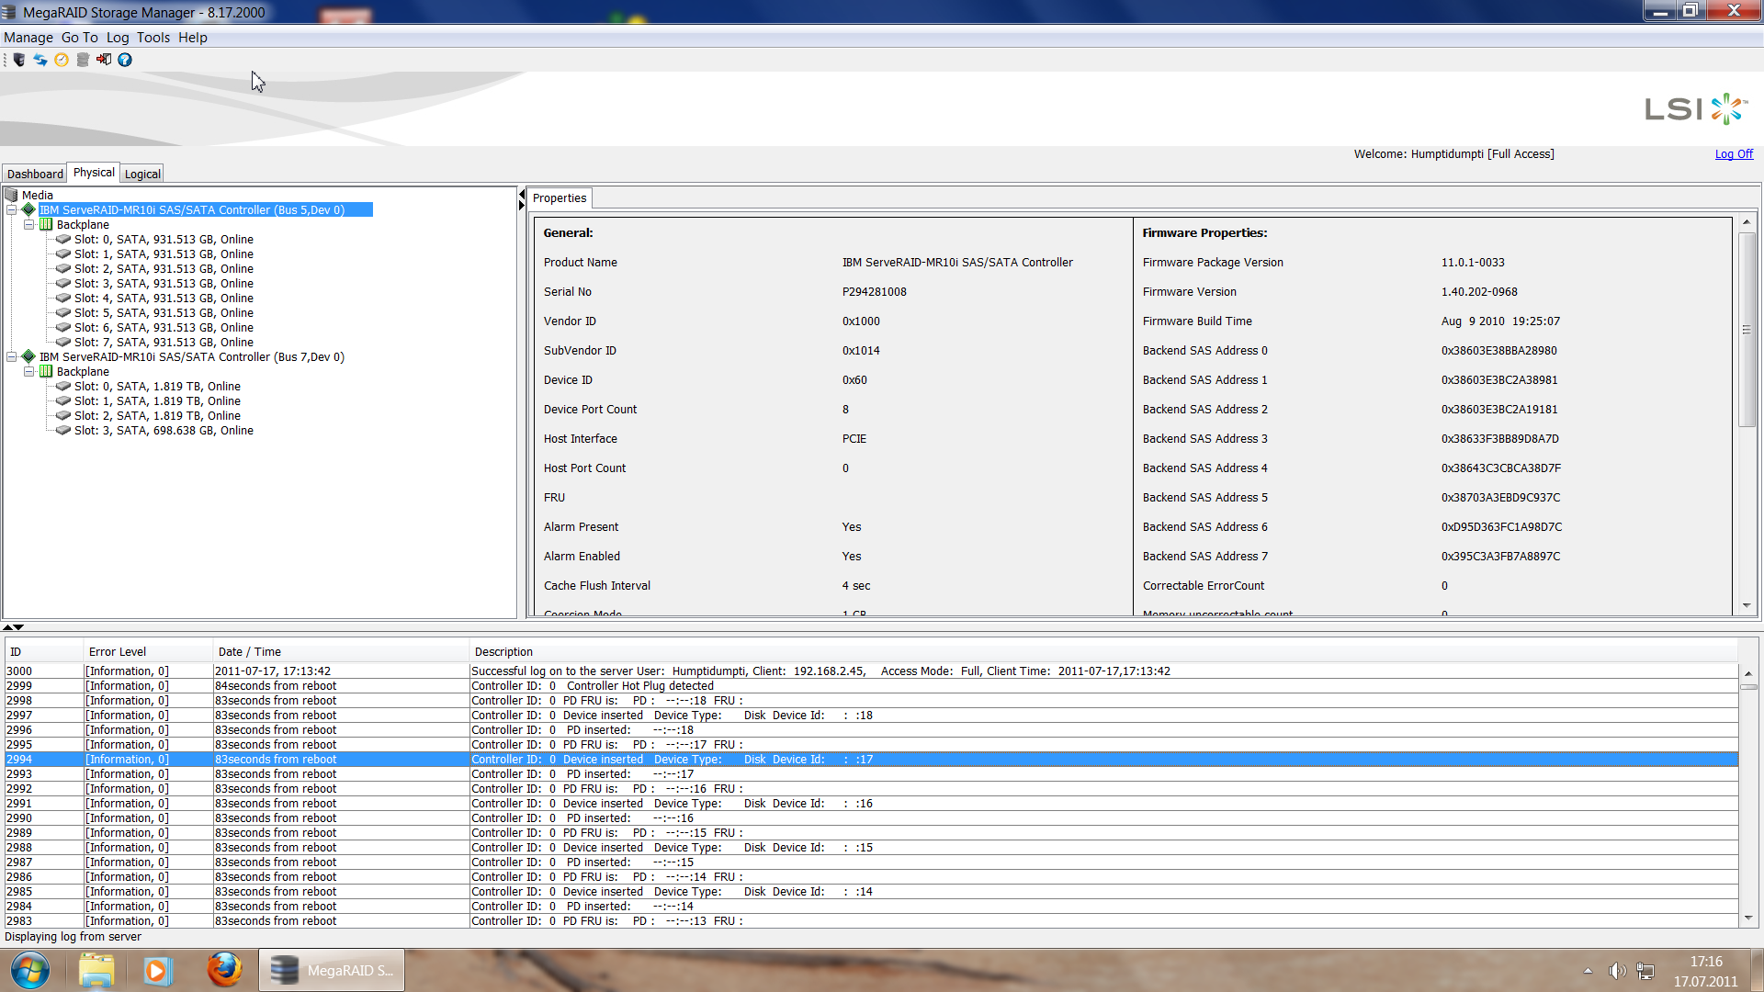Open help via the blue question icon
The width and height of the screenshot is (1764, 992).
coord(125,60)
